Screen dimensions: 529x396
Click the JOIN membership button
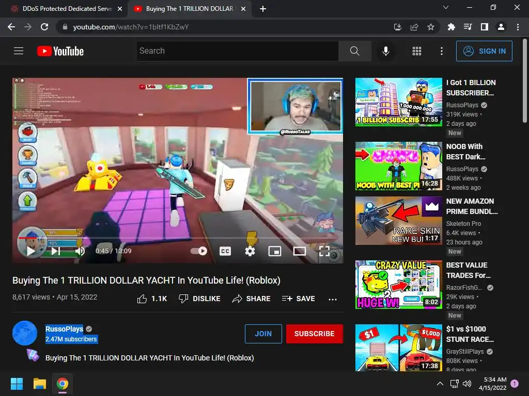click(x=263, y=334)
